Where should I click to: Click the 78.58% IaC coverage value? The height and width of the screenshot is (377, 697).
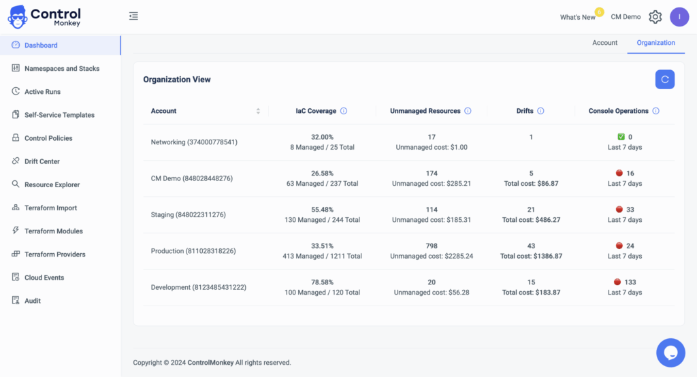tap(322, 282)
